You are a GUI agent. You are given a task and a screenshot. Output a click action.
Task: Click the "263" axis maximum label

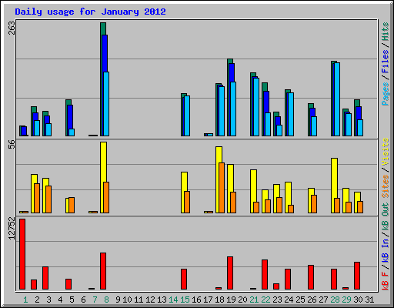pyautogui.click(x=12, y=28)
